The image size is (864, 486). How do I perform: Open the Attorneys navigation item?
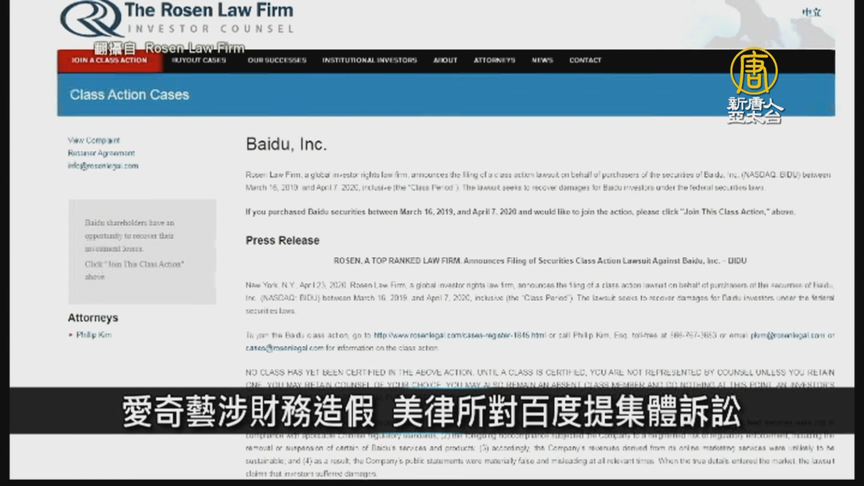[x=494, y=60]
